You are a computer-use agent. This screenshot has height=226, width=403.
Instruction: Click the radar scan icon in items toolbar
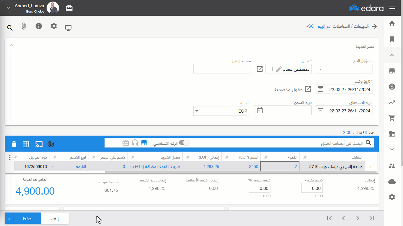click(x=51, y=144)
